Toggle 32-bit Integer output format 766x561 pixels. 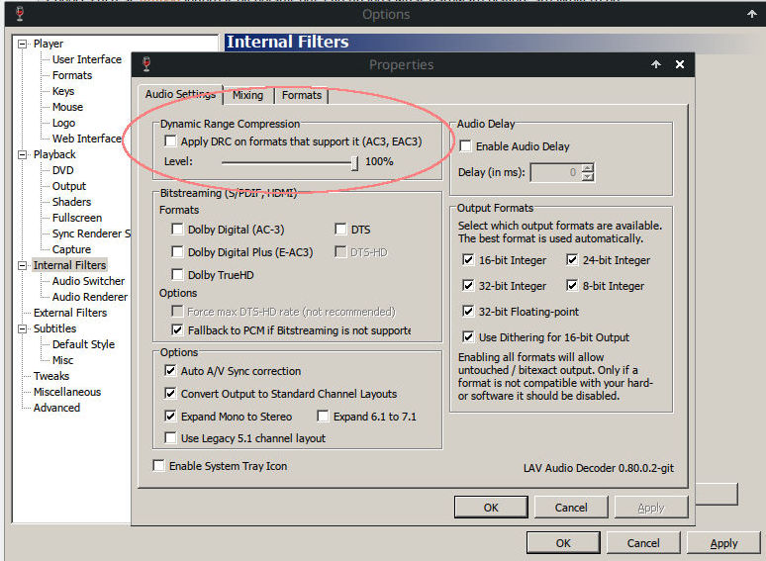click(x=468, y=286)
